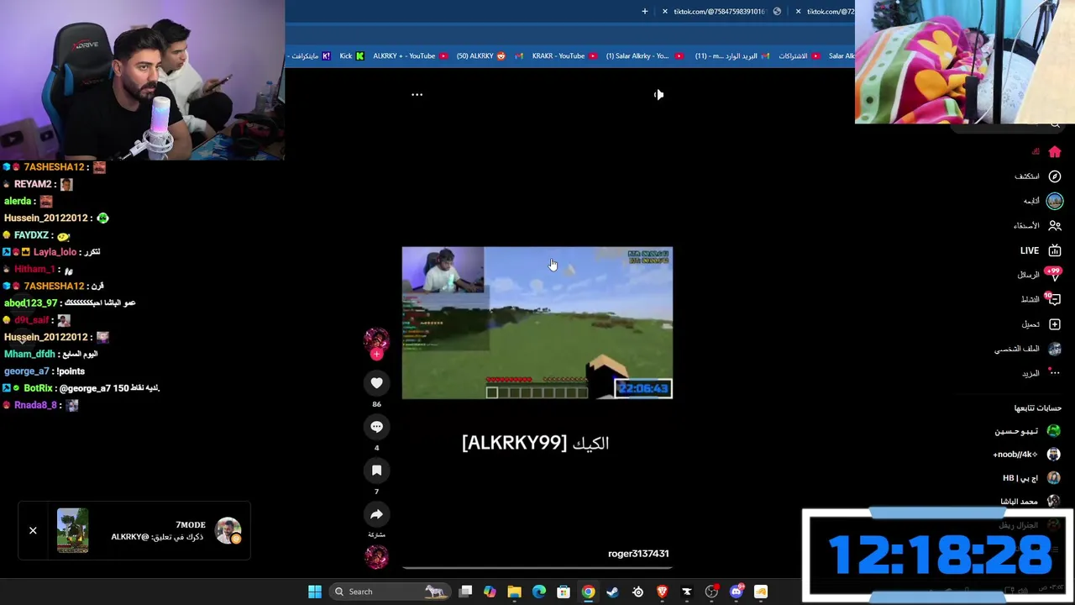Open a new browser tab with the plus
This screenshot has width=1075, height=605.
pyautogui.click(x=645, y=12)
